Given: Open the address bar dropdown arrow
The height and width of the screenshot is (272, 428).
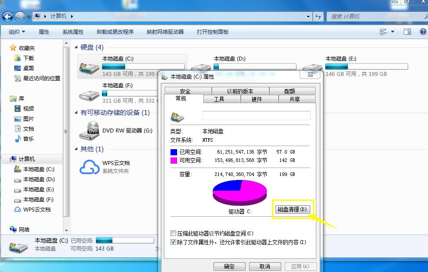Looking at the screenshot, I should point(308,17).
